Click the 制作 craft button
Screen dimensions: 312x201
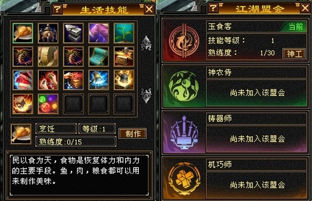[x=133, y=134]
